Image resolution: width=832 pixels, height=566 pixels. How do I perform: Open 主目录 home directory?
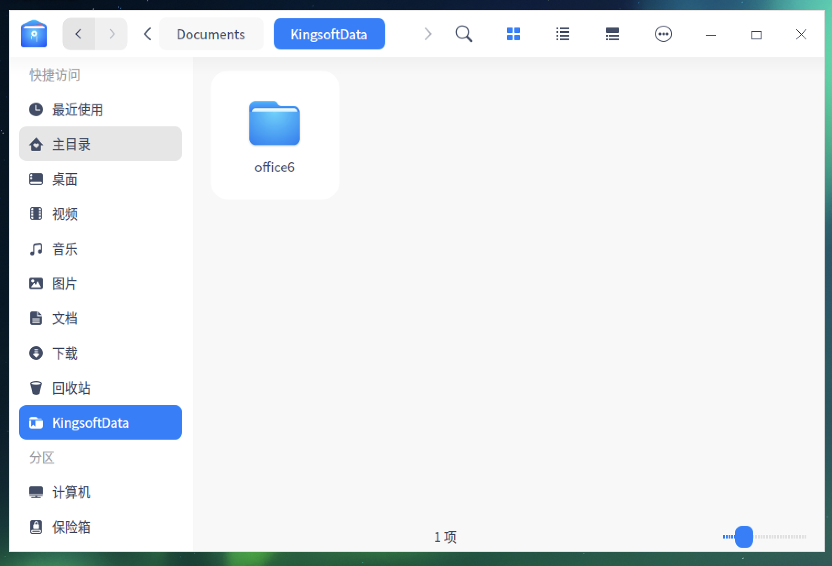101,144
